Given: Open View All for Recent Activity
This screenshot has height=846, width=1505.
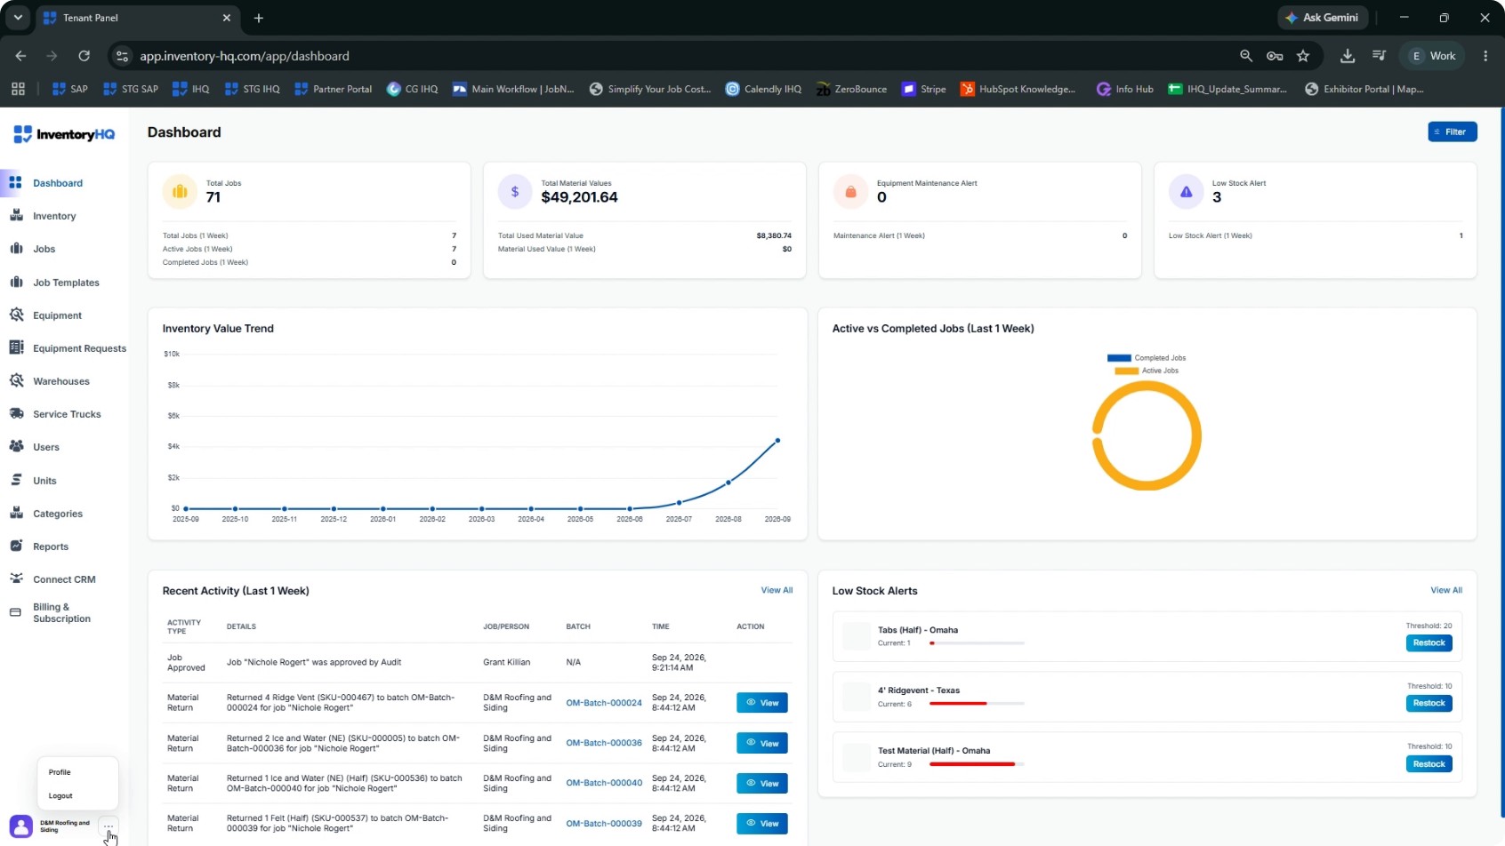Looking at the screenshot, I should tap(777, 590).
